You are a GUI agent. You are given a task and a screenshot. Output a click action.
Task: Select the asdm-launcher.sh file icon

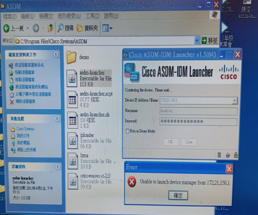pyautogui.click(x=72, y=120)
